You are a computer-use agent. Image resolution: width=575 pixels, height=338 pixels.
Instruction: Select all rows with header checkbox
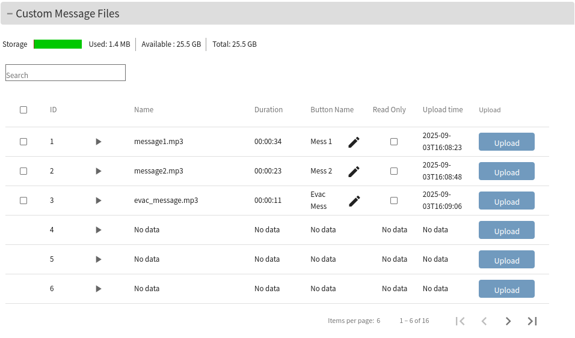click(x=23, y=110)
